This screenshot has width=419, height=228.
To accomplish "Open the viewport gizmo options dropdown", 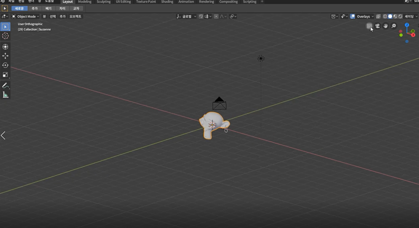I will 344,16.
